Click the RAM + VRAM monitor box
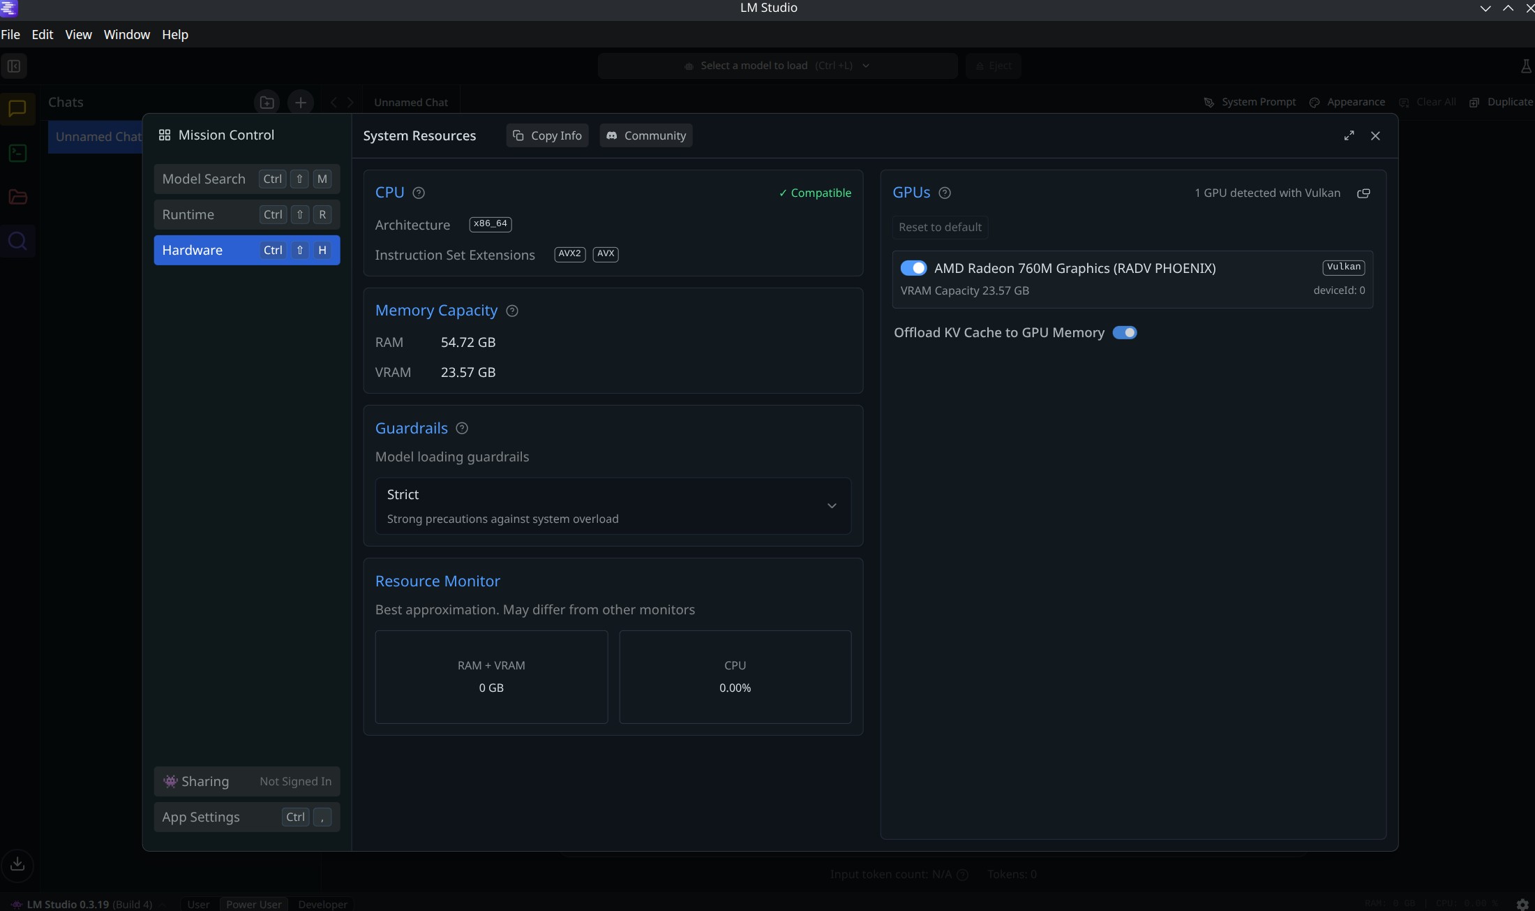 (491, 677)
